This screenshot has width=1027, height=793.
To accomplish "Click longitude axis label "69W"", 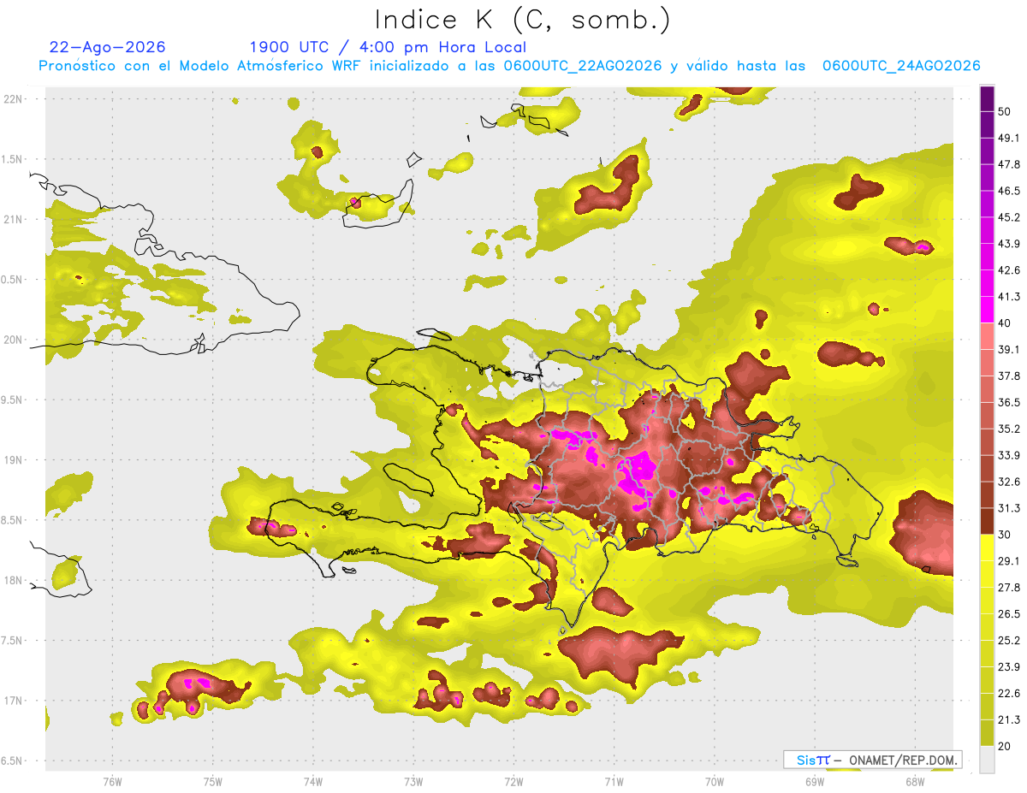I will [815, 782].
